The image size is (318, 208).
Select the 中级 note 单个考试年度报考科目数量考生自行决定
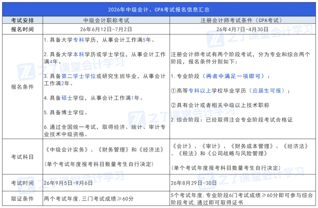pos(99,164)
